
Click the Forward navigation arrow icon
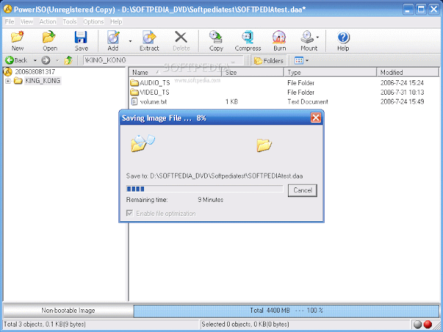[x=46, y=60]
